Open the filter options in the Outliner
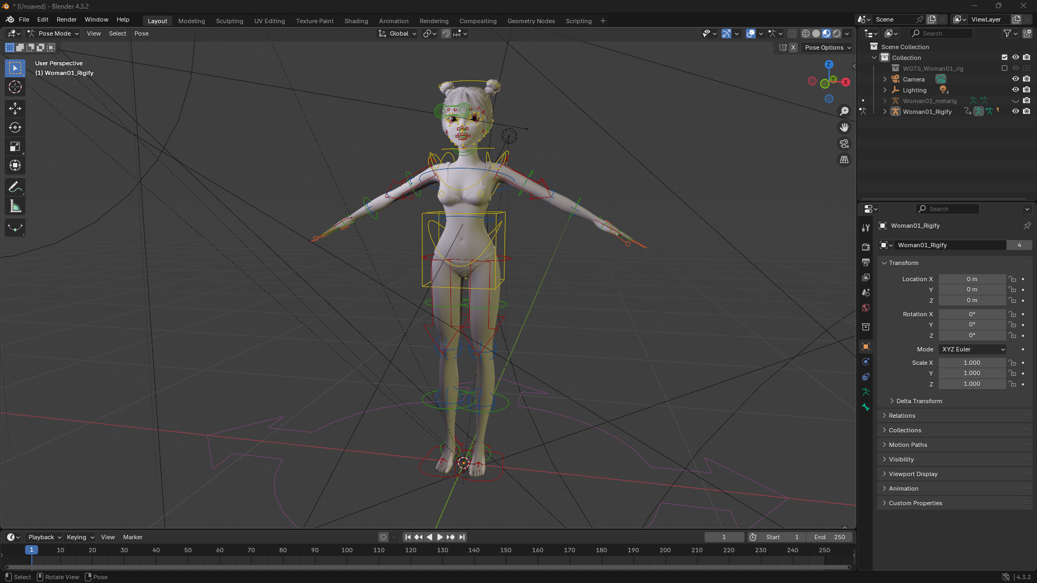 pos(1006,33)
